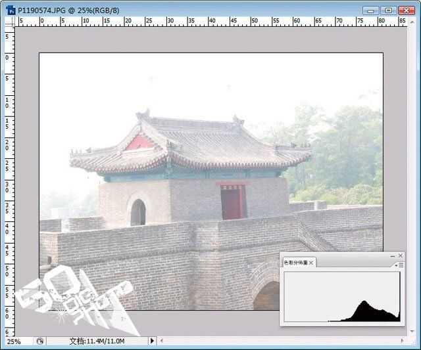Click the vertical ruler on the left
Image resolution: width=421 pixels, height=350 pixels.
[x=10, y=181]
